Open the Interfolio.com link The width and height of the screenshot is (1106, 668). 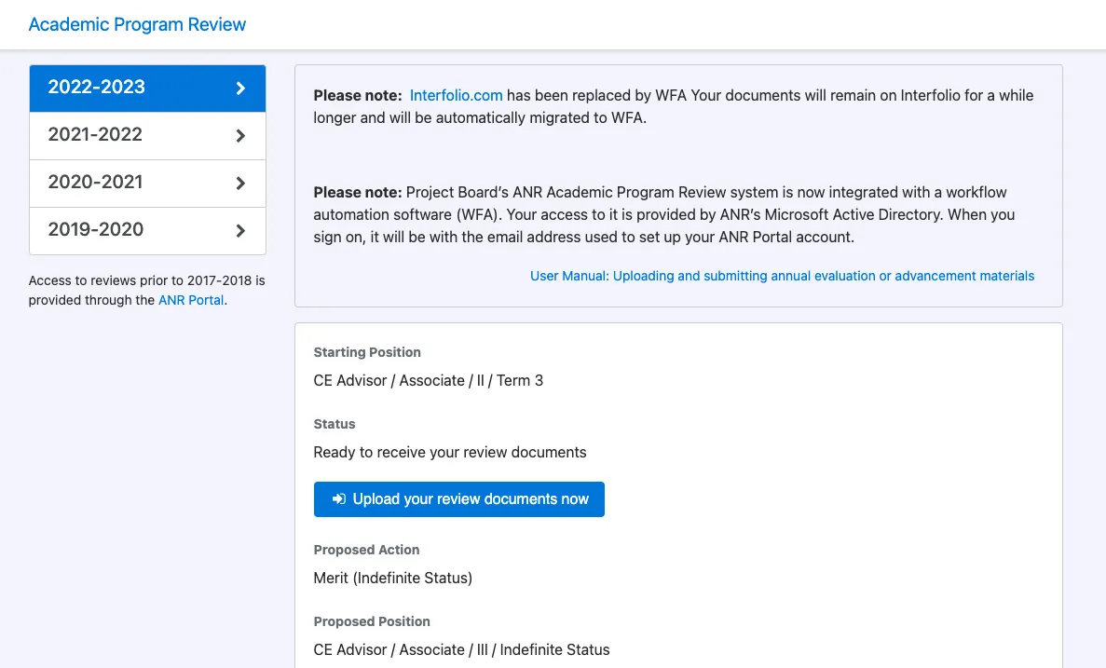[456, 95]
